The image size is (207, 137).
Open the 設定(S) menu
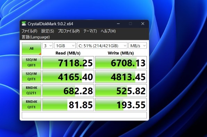tap(48, 31)
